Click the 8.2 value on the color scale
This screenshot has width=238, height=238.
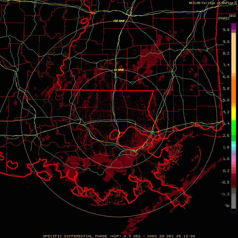(226, 53)
